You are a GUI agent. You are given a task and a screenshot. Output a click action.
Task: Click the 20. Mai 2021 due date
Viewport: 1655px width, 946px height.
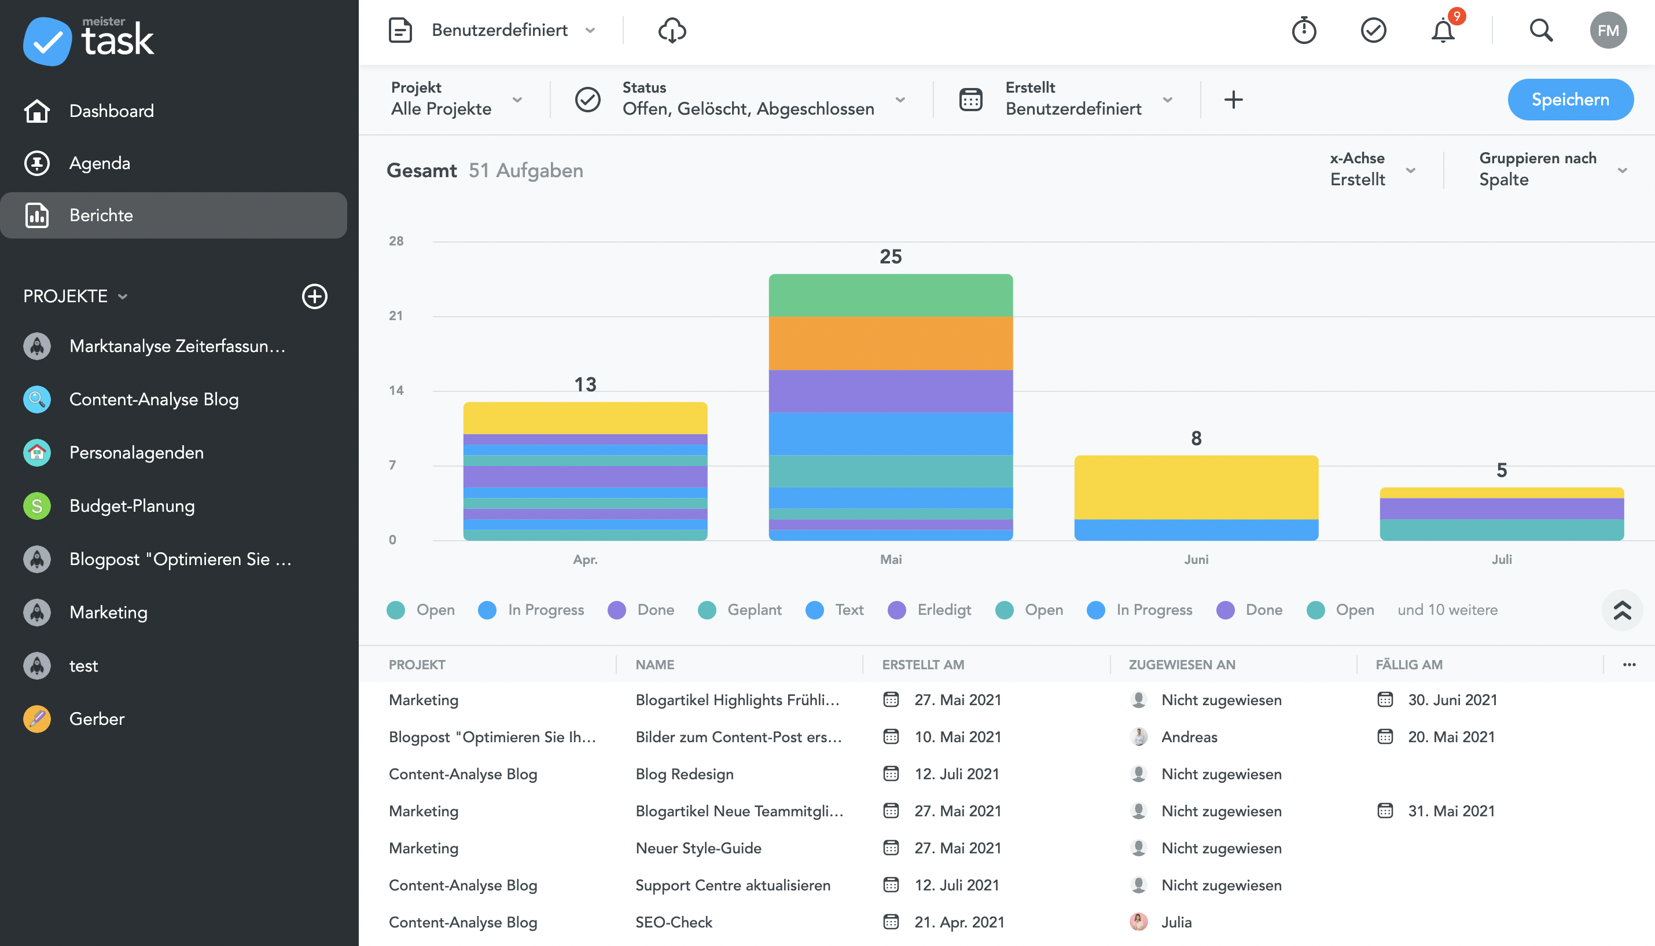click(x=1451, y=737)
